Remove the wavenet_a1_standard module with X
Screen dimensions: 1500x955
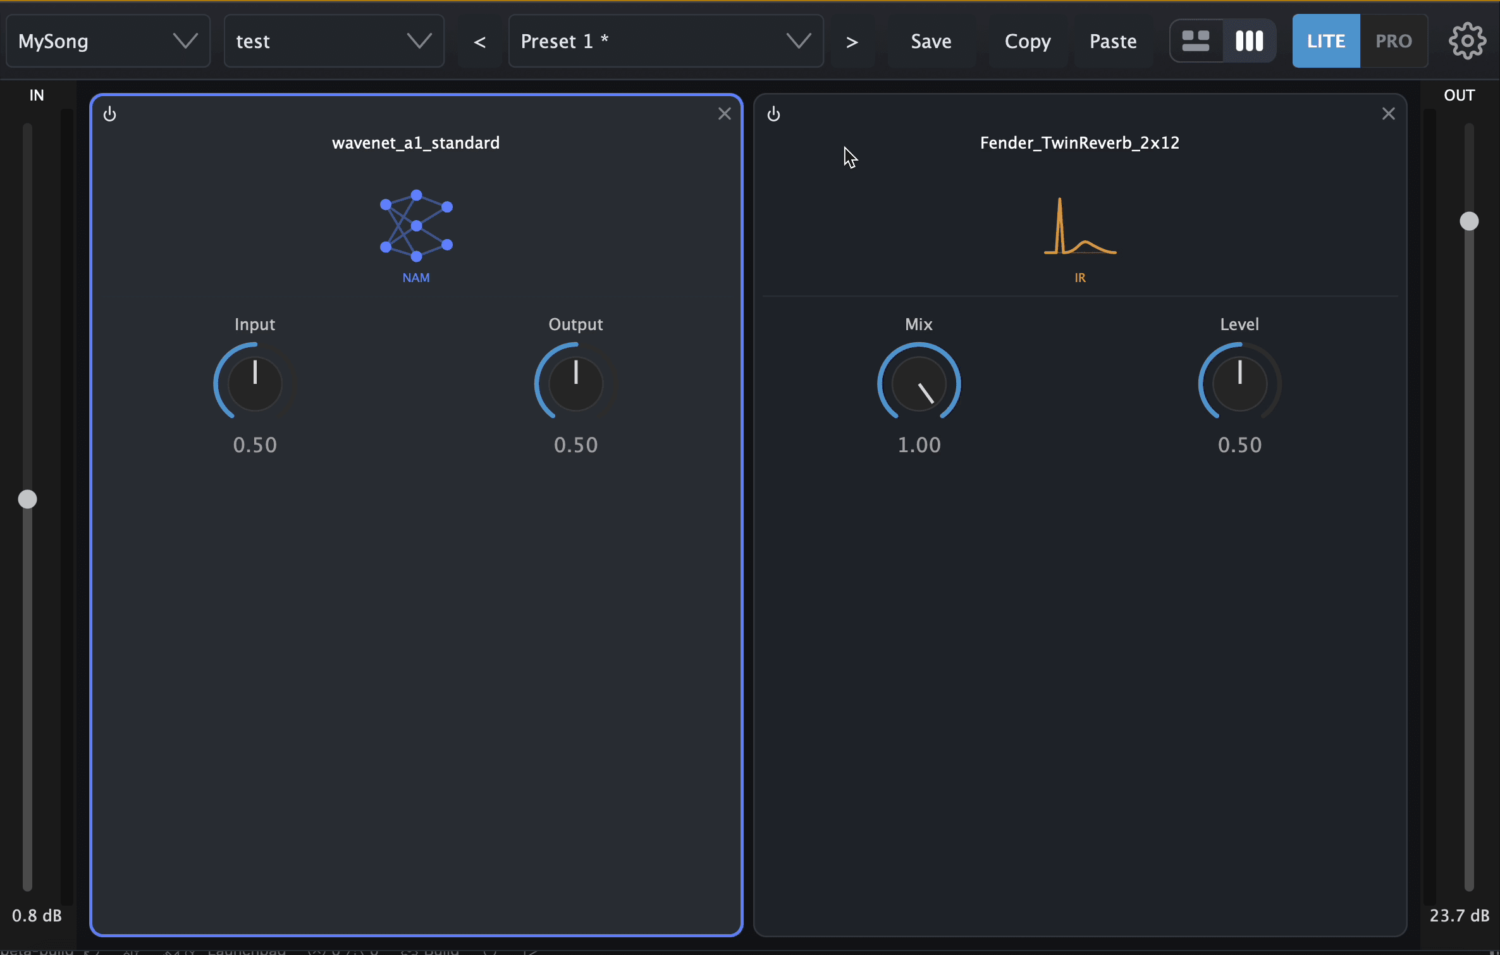(x=725, y=114)
